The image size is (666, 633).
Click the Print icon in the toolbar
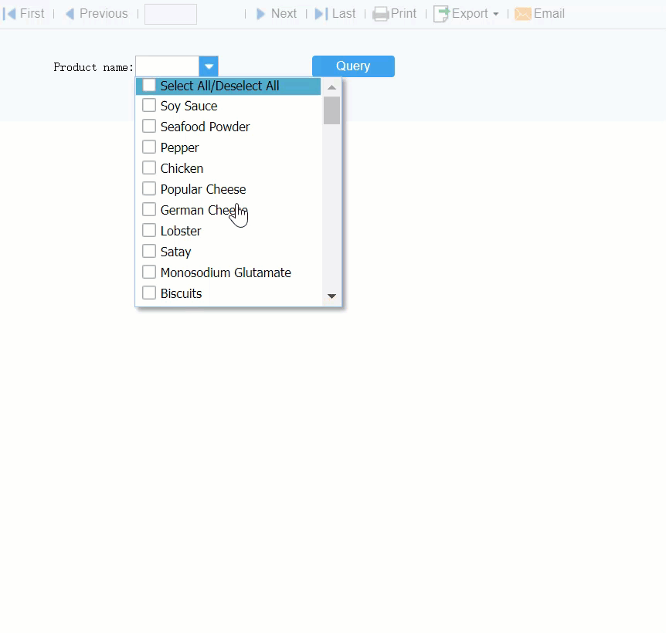[x=382, y=13]
